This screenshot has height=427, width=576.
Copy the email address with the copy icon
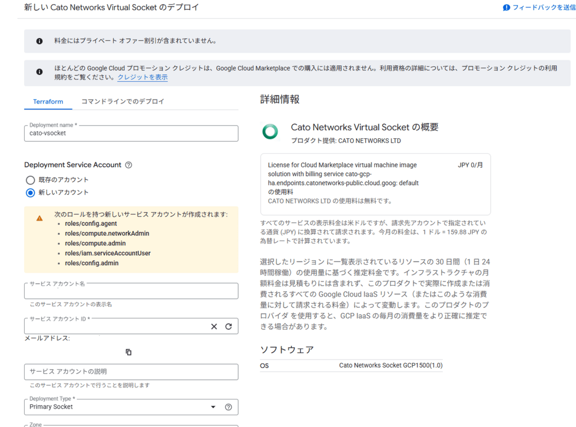129,352
